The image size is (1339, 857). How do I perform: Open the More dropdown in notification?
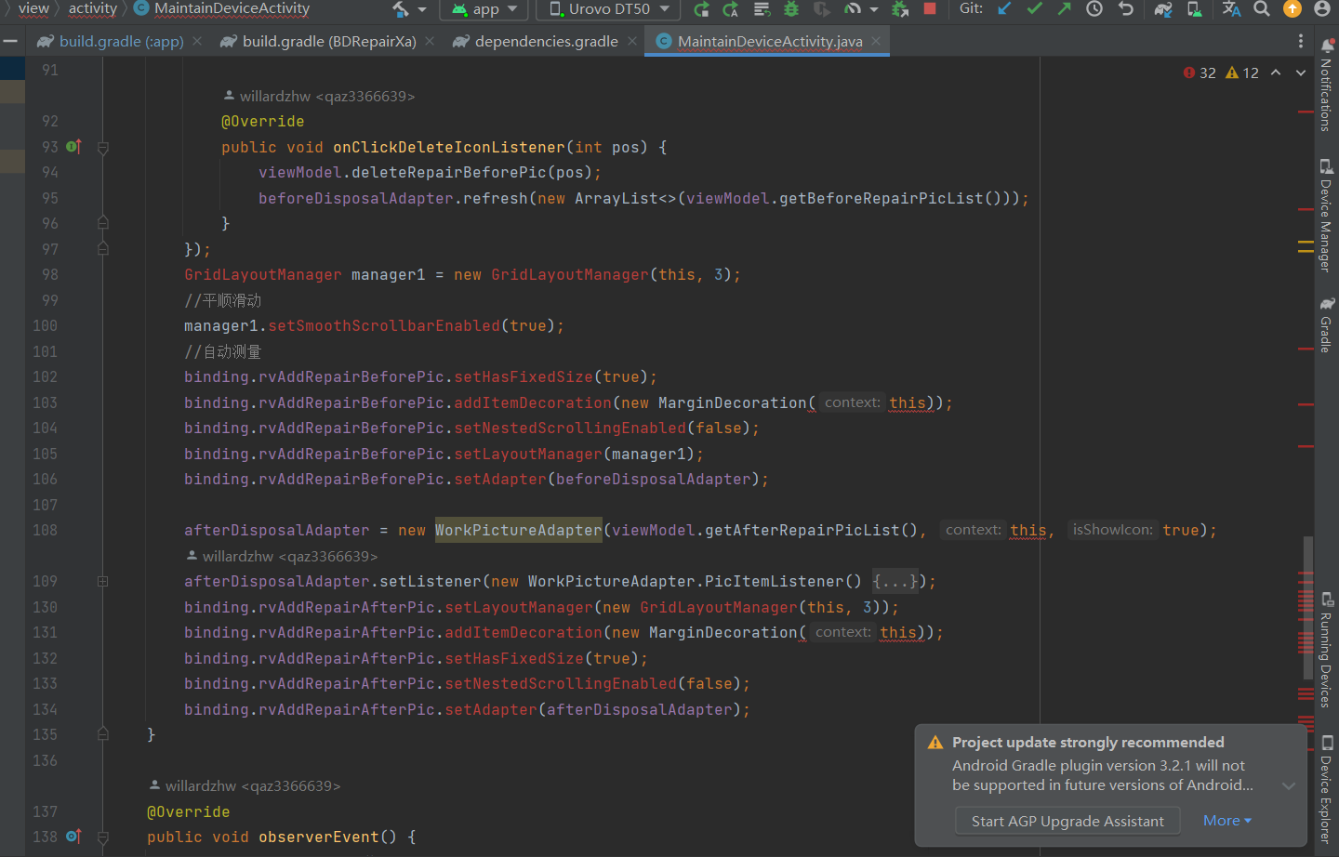click(1227, 821)
